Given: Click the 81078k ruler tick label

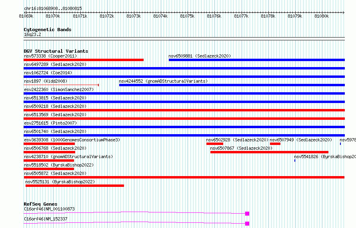Looking at the screenshot, I should point(268,16).
